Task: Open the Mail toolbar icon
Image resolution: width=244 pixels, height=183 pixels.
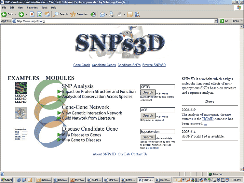Action: (x=102, y=14)
